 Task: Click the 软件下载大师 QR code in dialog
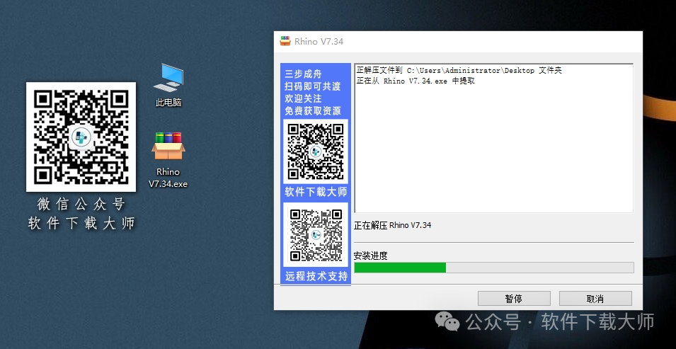pyautogui.click(x=316, y=151)
